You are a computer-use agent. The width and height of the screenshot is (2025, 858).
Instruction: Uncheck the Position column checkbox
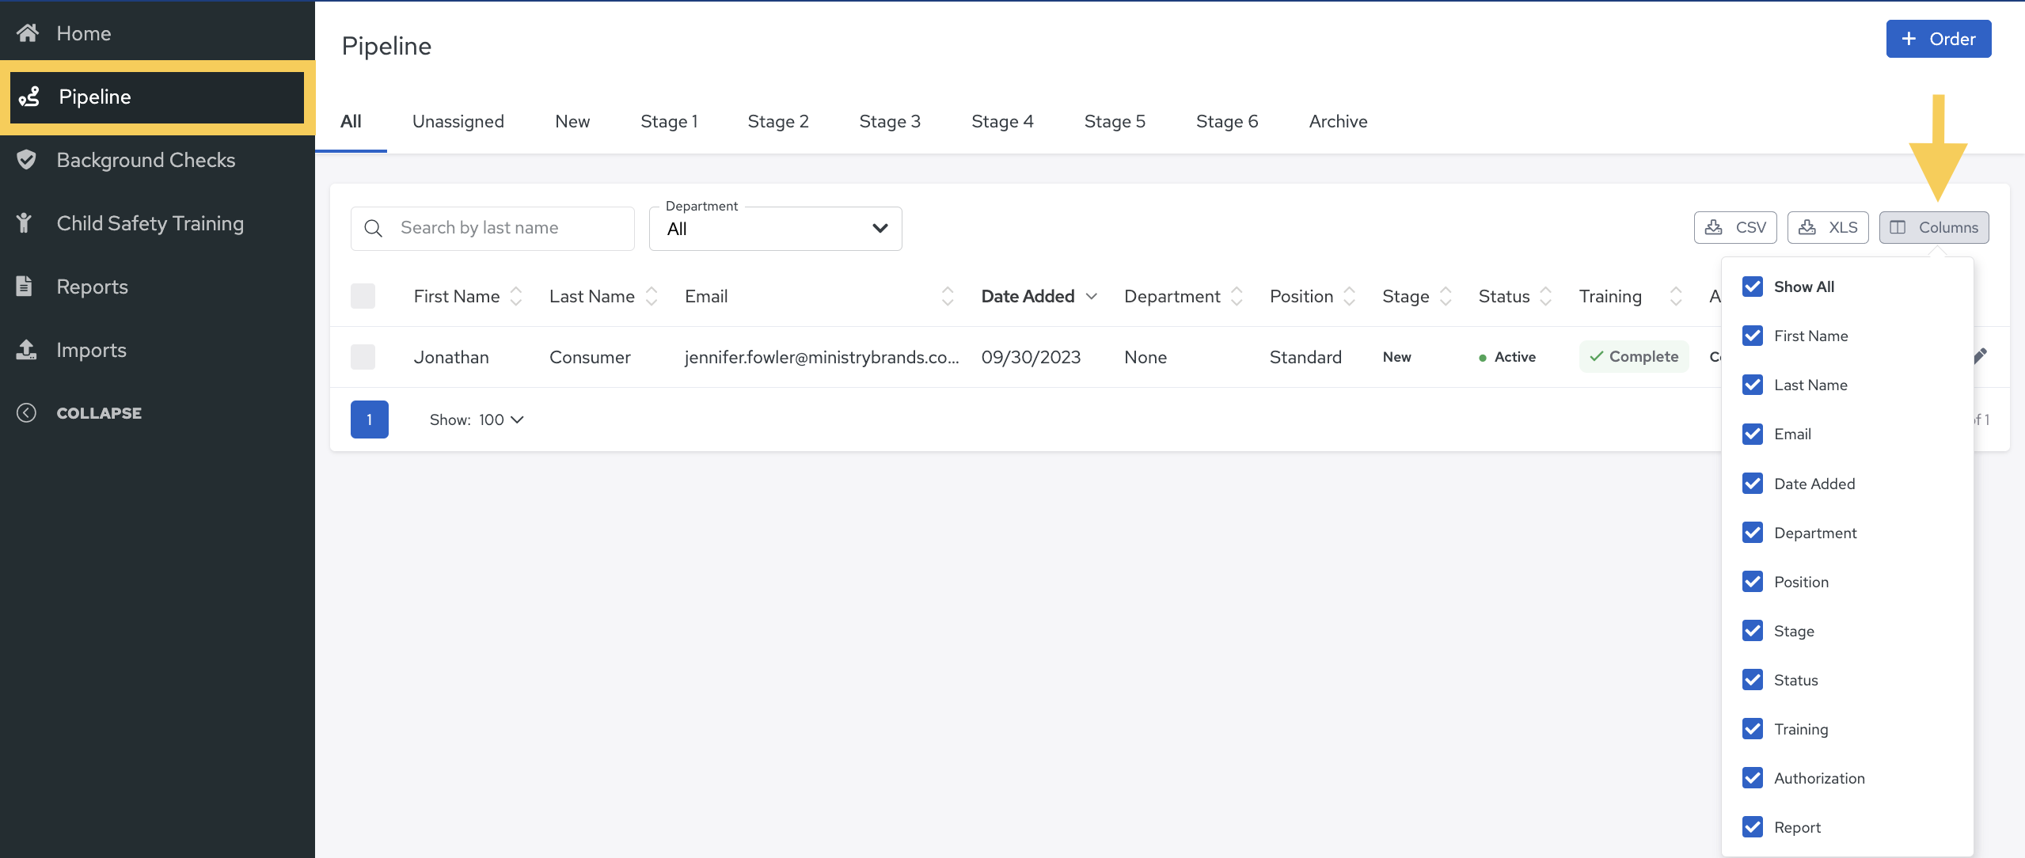[1753, 581]
